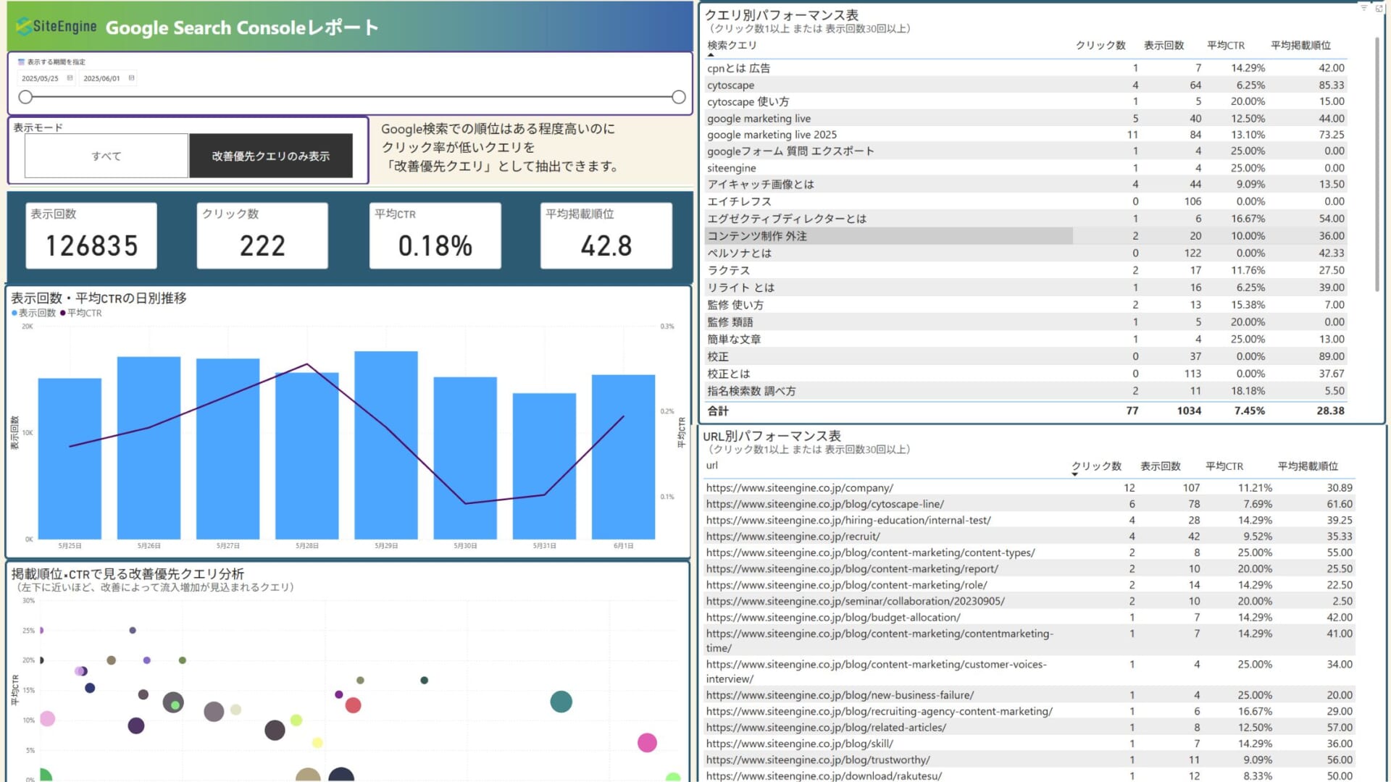
Task: Select the コンテンツ制作 外注 query row
Action: pos(1026,236)
